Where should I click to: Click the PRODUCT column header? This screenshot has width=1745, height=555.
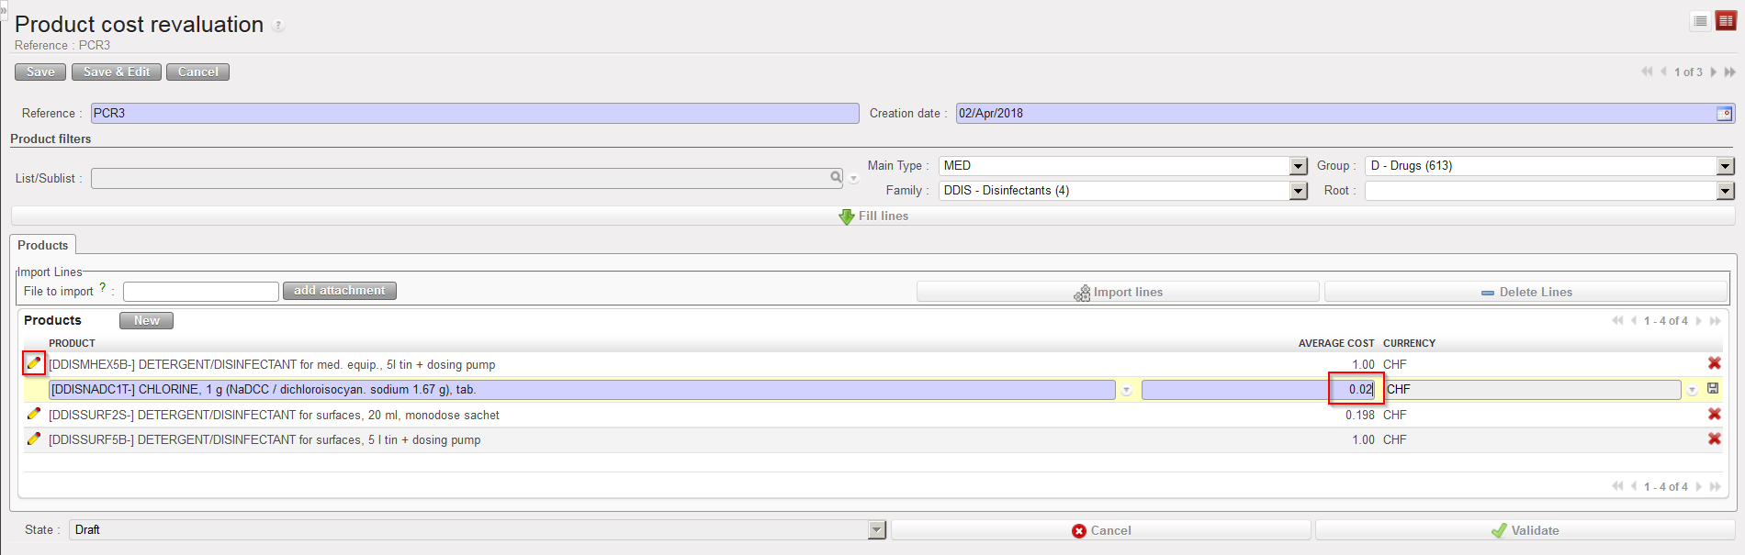click(72, 343)
